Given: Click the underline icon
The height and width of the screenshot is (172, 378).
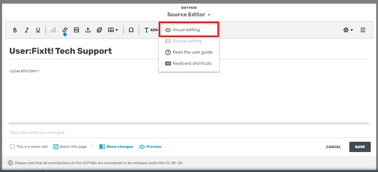Looking at the screenshot, I should pyautogui.click(x=38, y=30).
